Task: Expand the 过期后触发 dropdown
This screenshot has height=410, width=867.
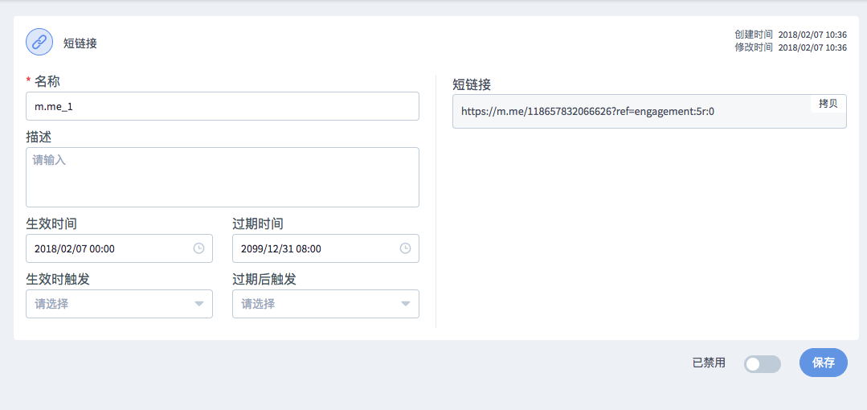Action: coord(325,304)
